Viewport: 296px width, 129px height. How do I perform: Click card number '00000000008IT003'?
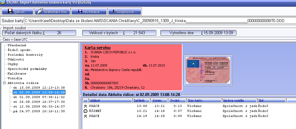point(104,83)
